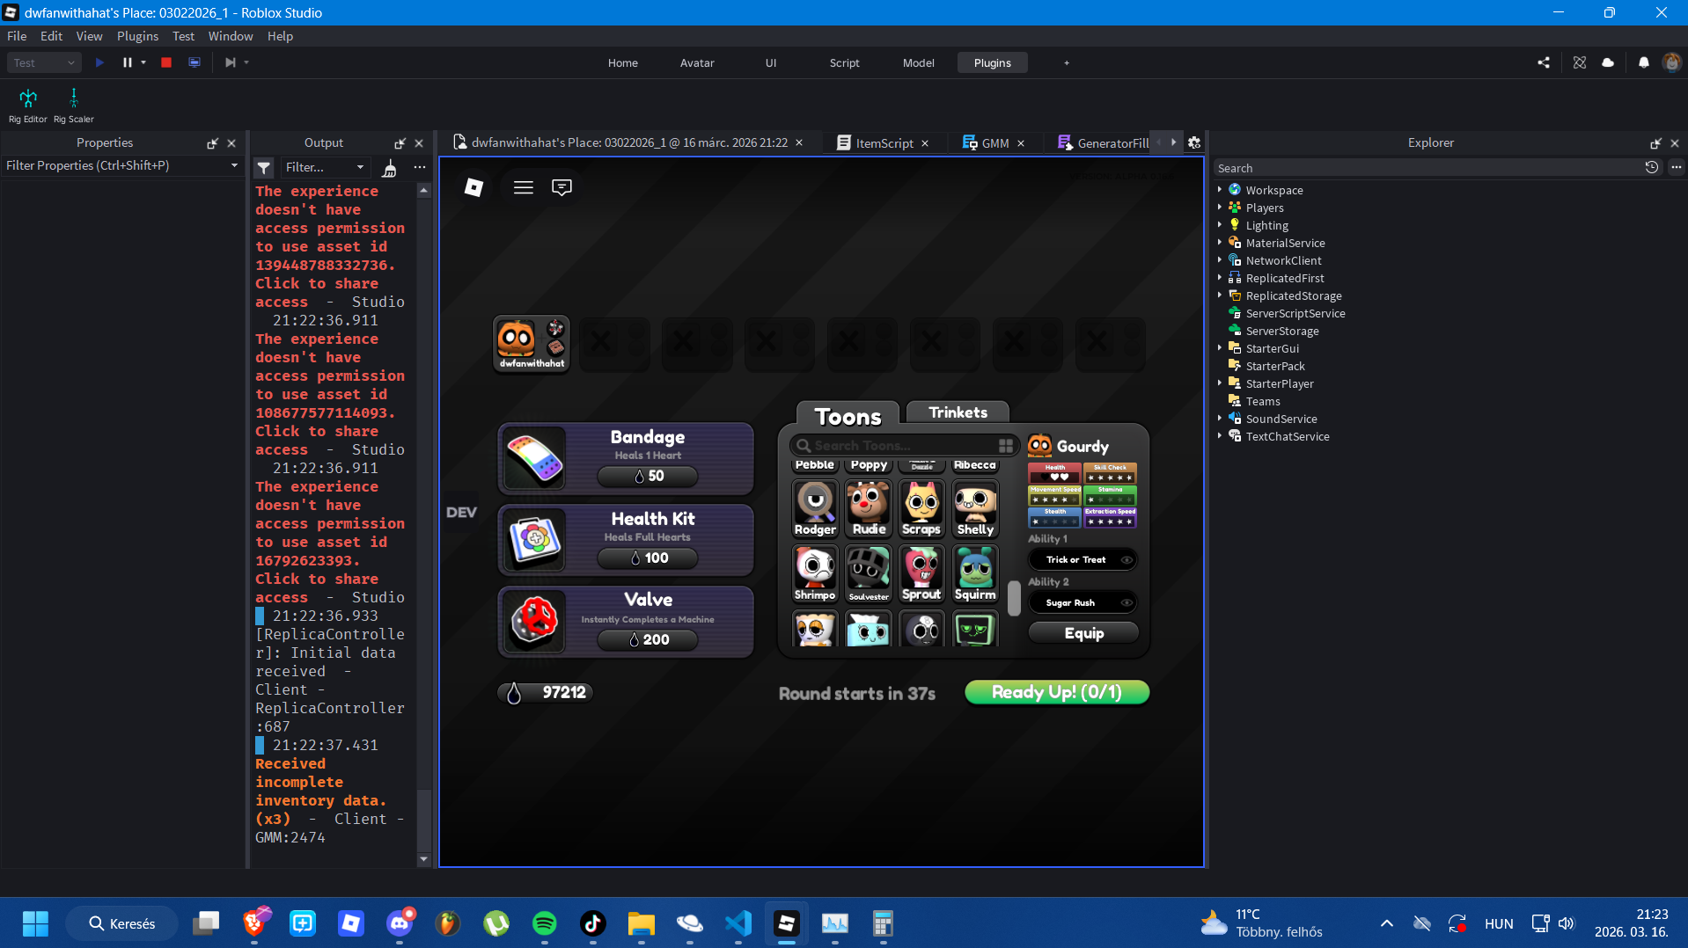The height and width of the screenshot is (948, 1688).
Task: Select the Rig Editor plugin tool
Action: pos(26,104)
